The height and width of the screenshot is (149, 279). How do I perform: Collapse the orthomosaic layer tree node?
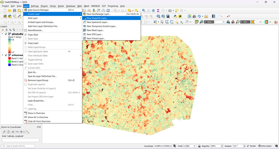click(3, 55)
